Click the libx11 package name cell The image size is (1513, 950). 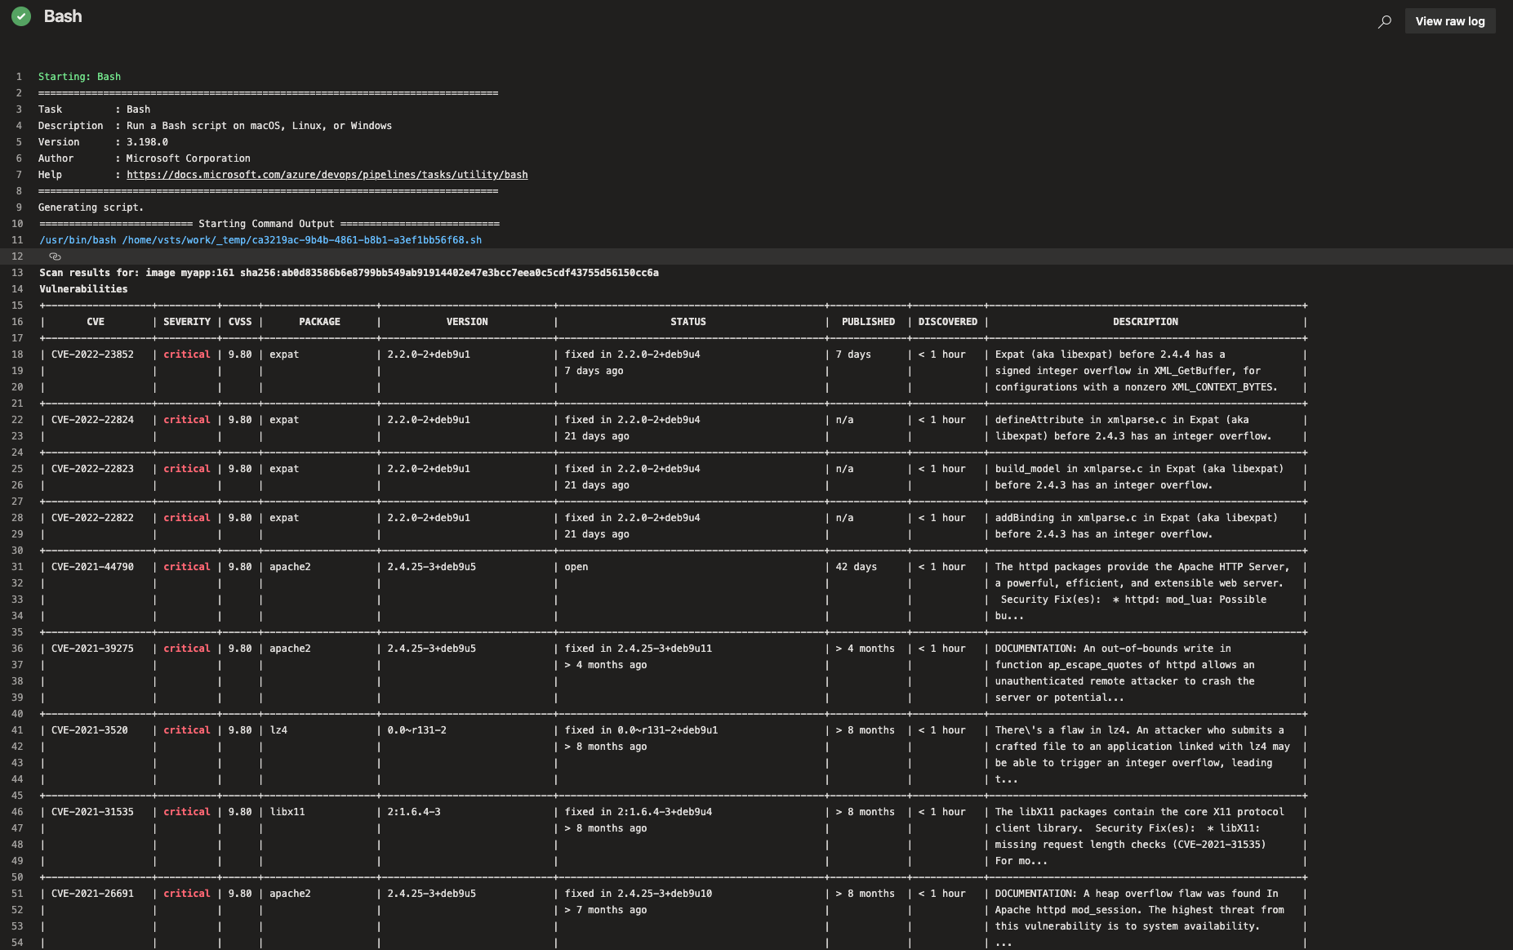coord(287,812)
